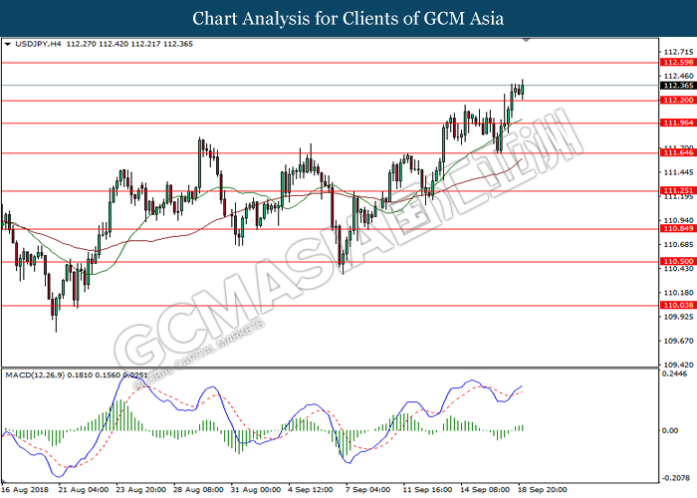Click the 0.00 MACD zero level label

670,430
